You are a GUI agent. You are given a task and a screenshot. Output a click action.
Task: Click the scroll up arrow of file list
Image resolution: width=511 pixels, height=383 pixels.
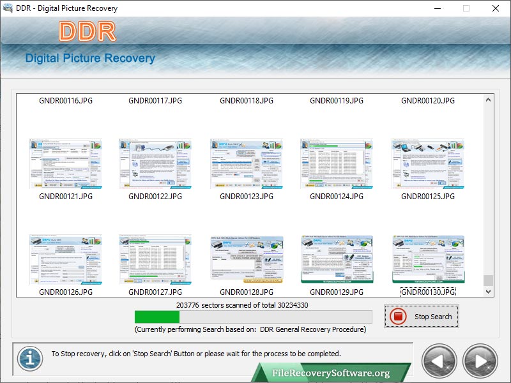[x=489, y=100]
